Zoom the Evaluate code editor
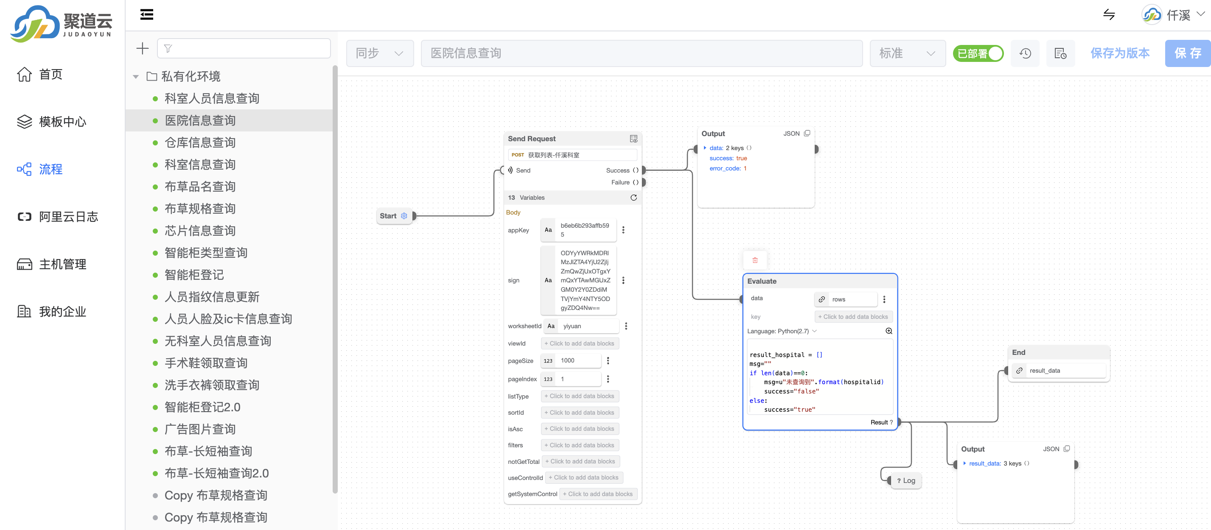The width and height of the screenshot is (1211, 530). click(x=889, y=331)
